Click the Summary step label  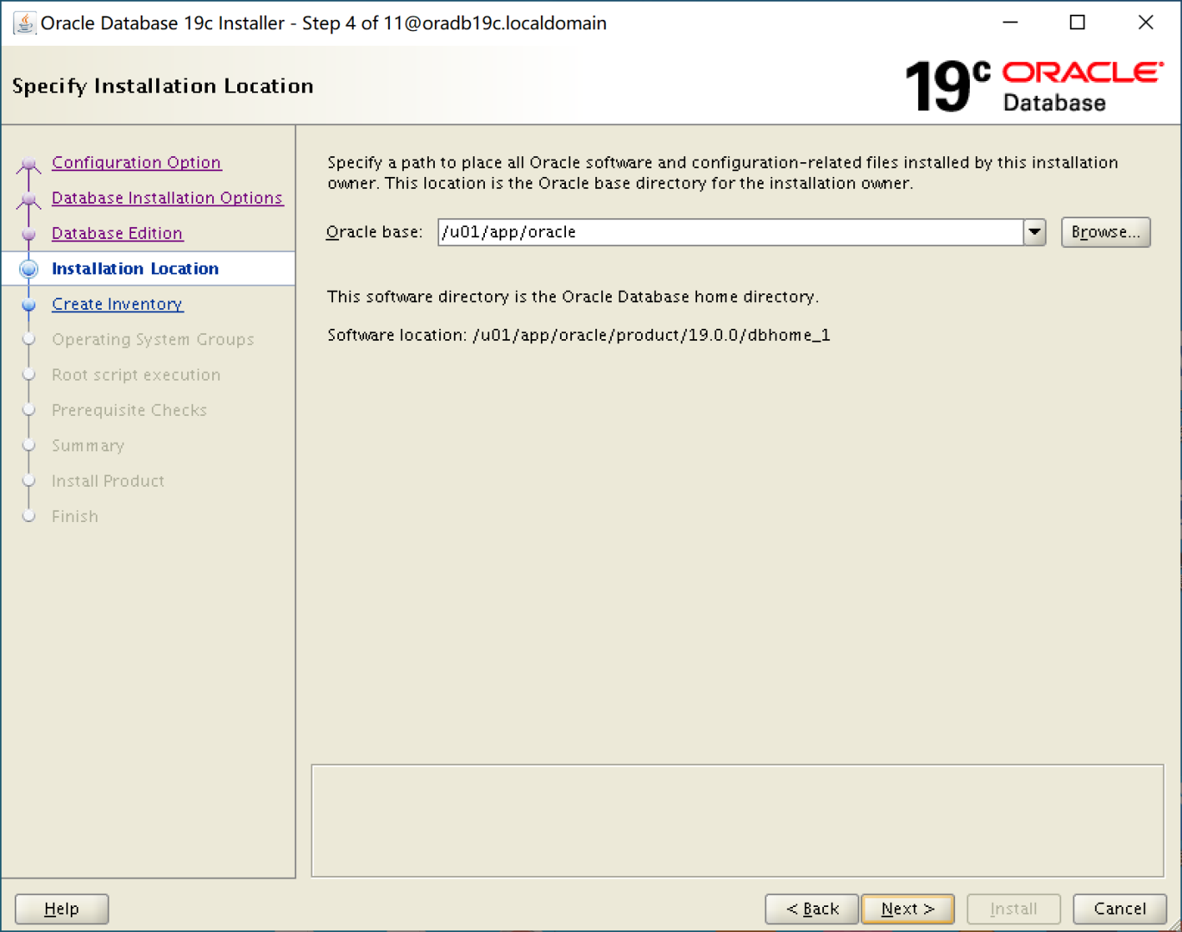88,445
